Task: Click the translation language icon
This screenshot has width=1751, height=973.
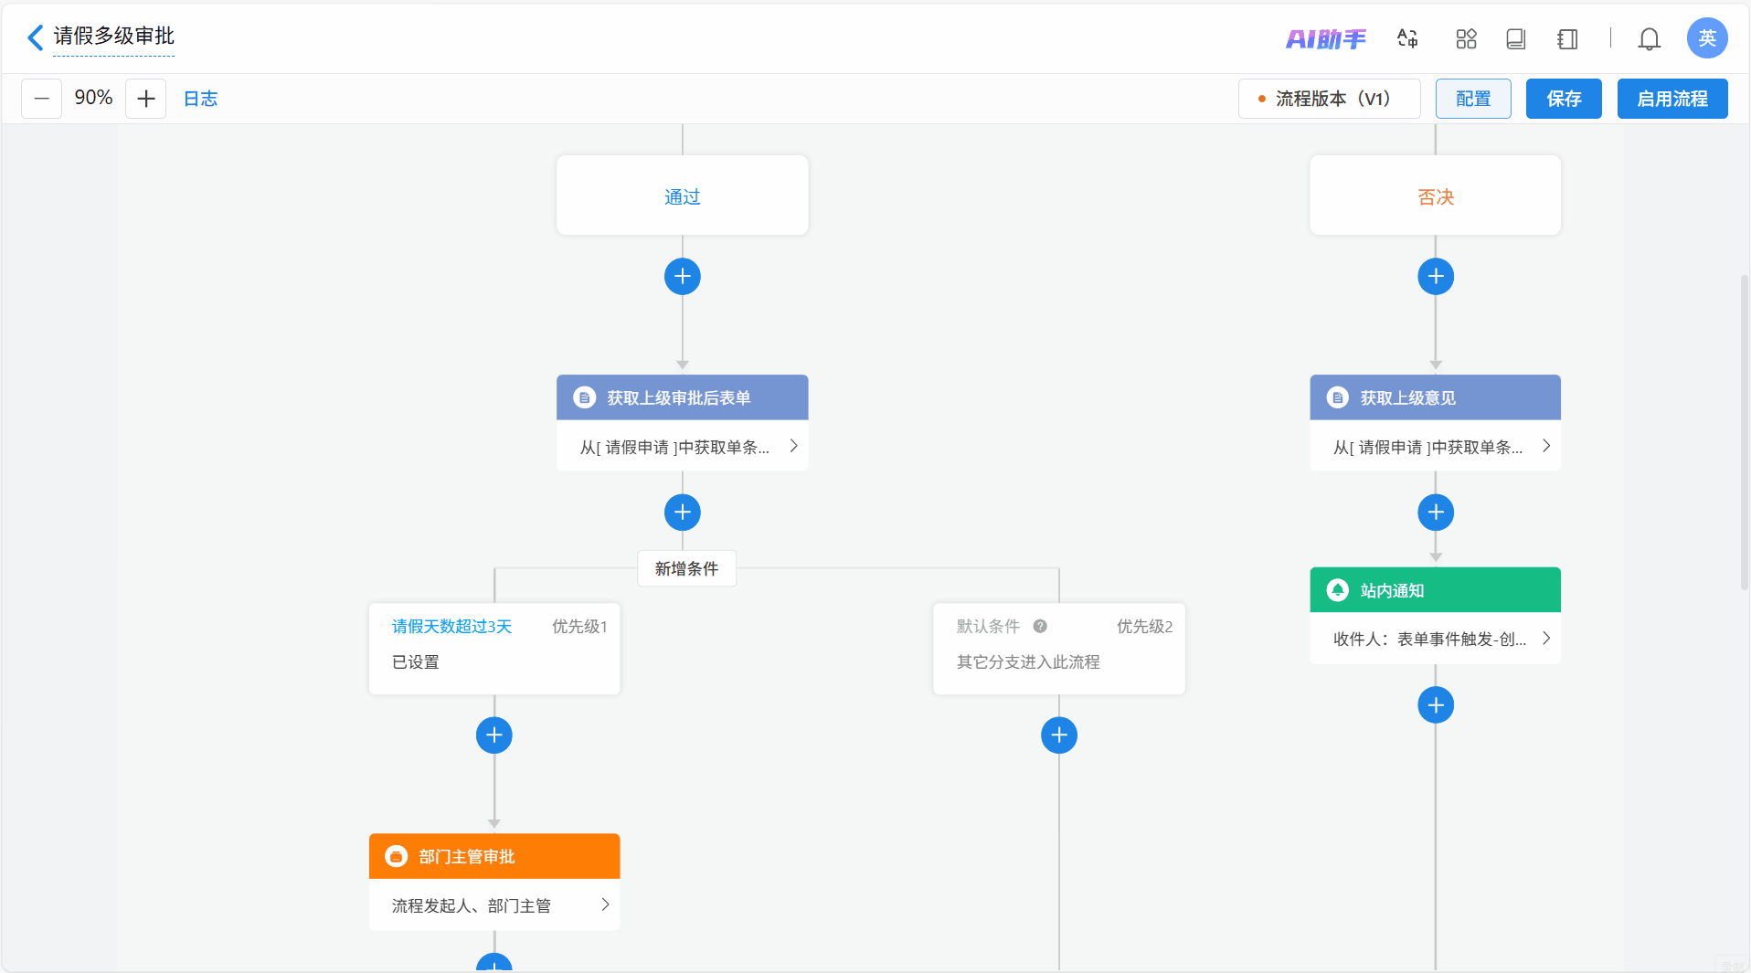Action: pos(1407,38)
